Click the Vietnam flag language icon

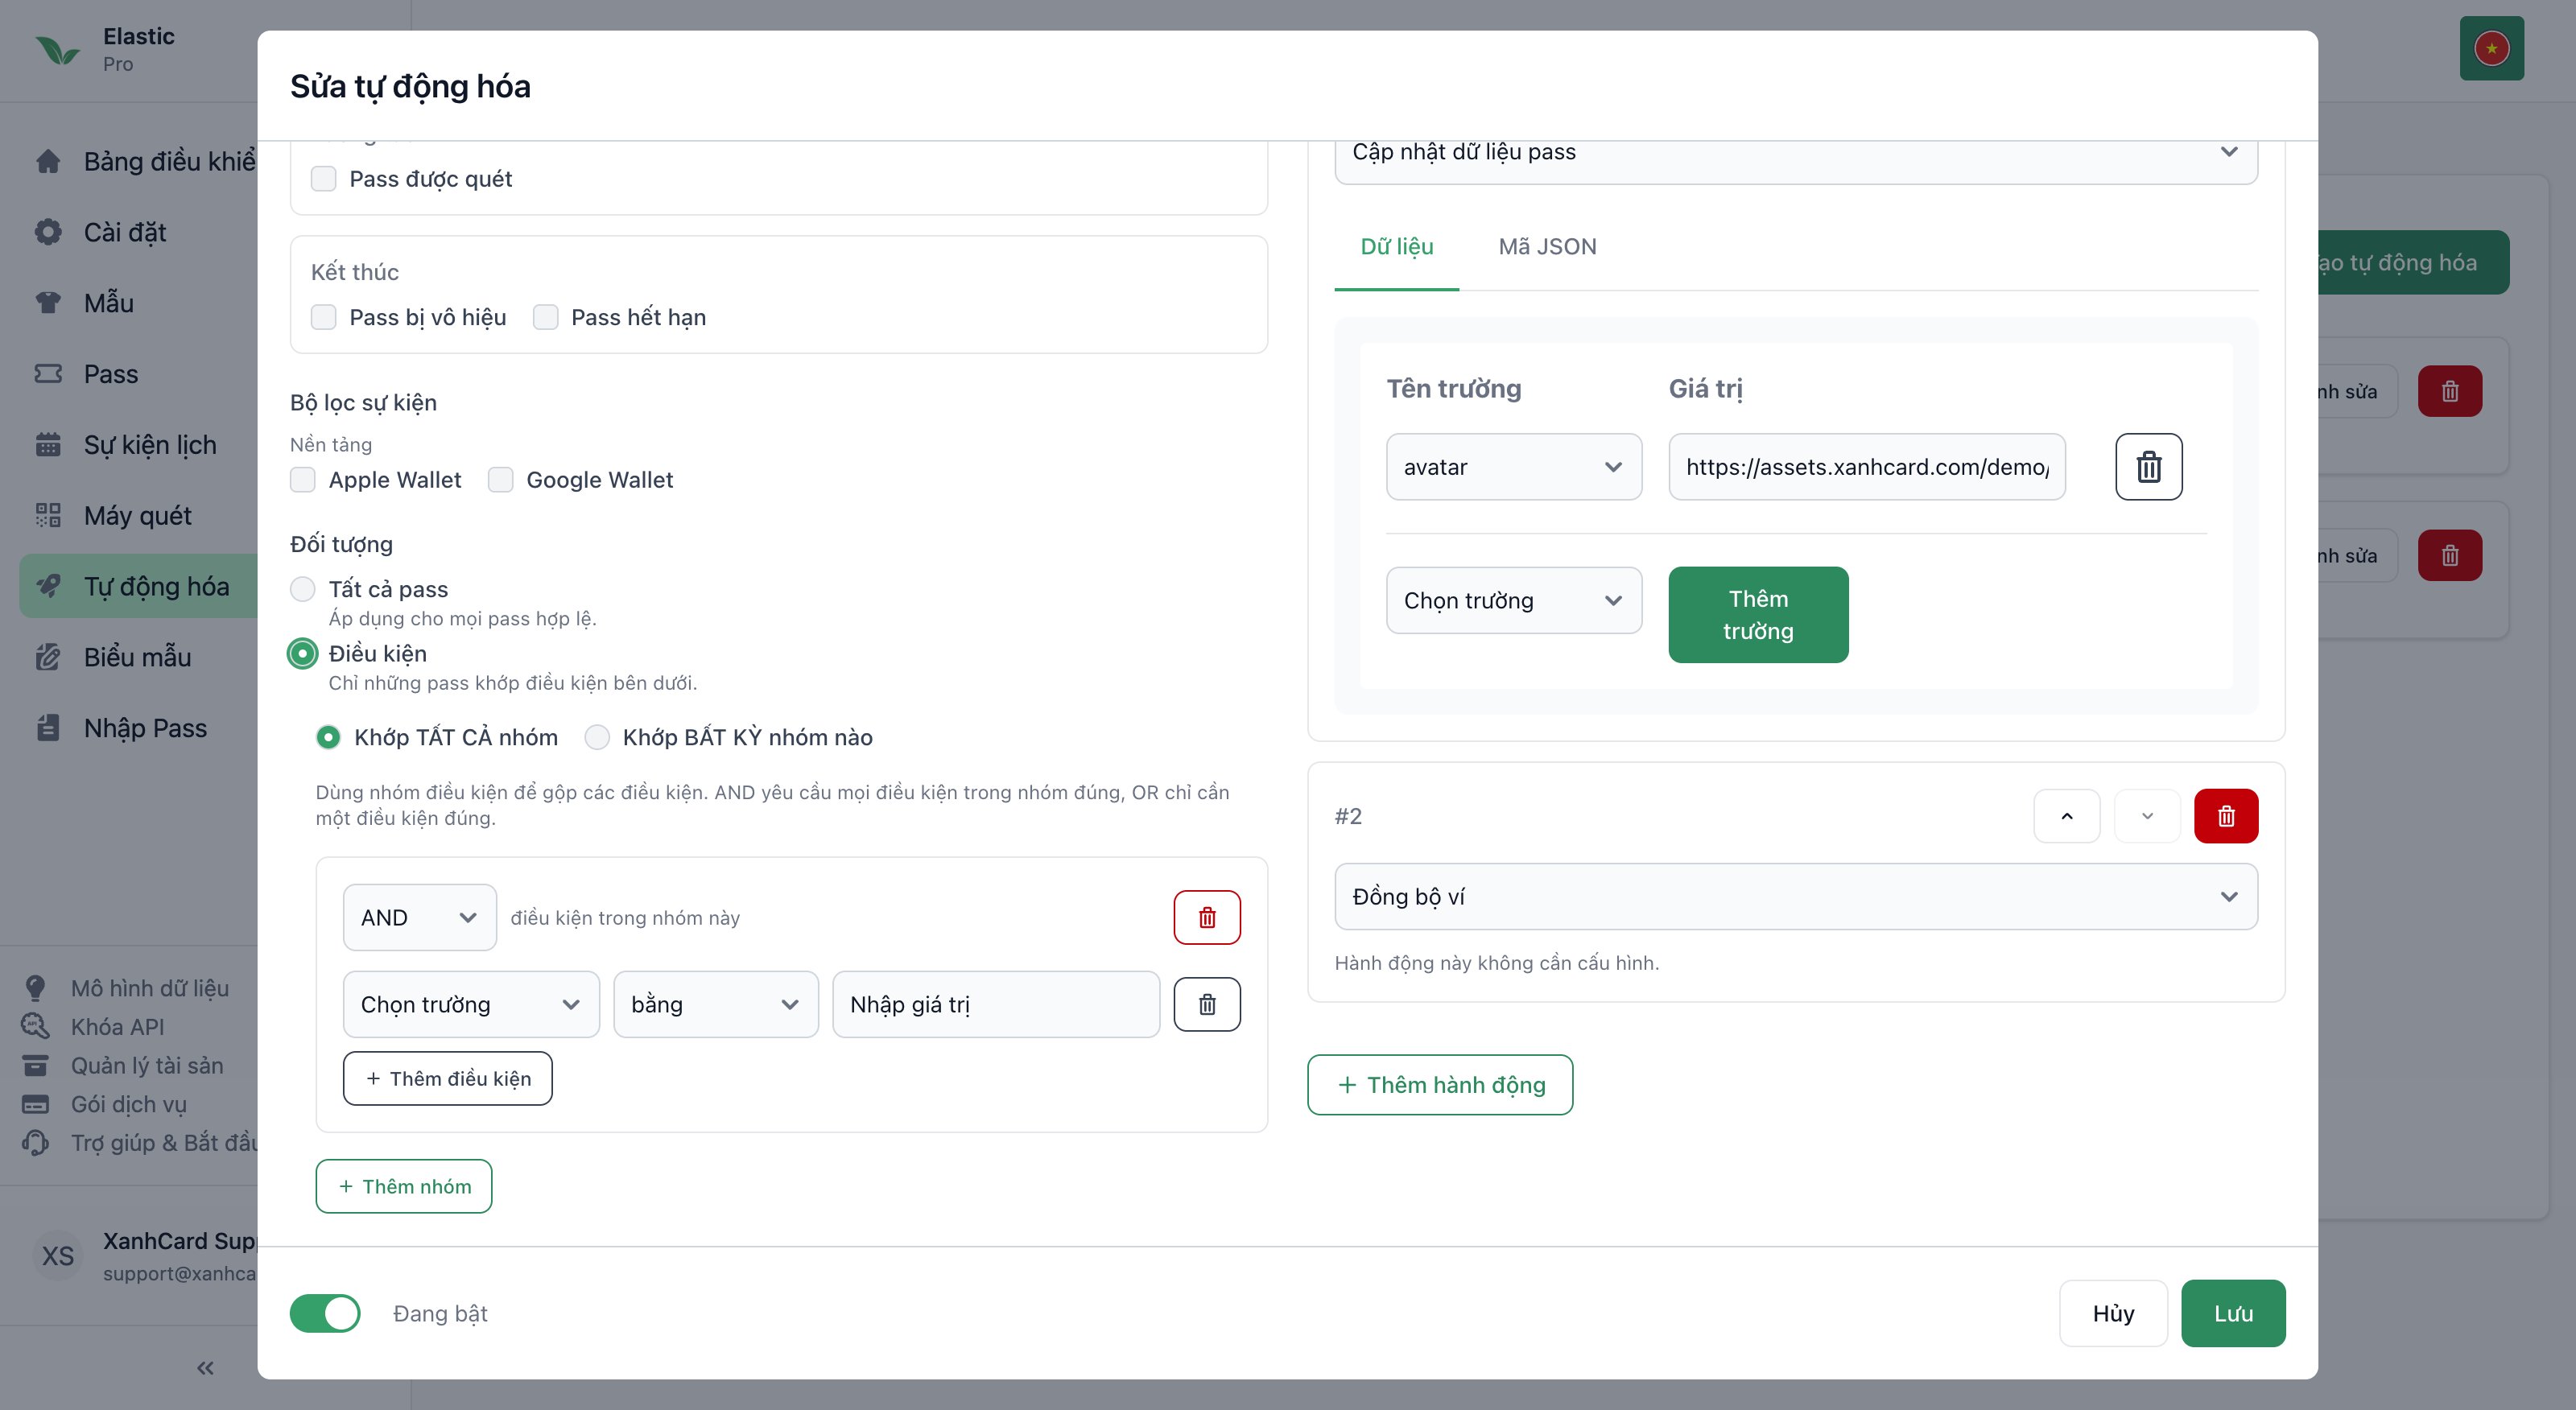(x=2491, y=48)
